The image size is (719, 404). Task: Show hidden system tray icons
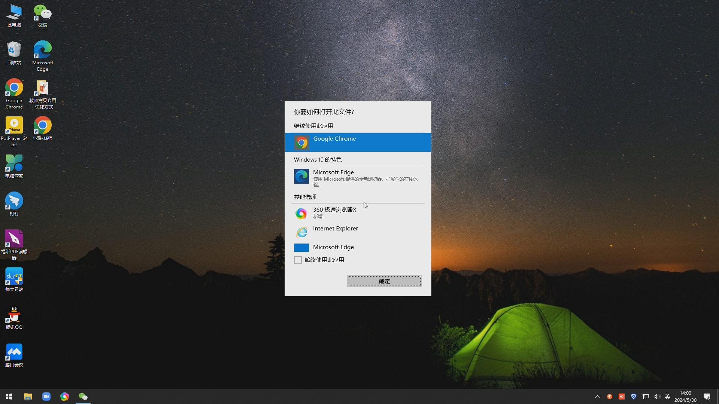598,397
